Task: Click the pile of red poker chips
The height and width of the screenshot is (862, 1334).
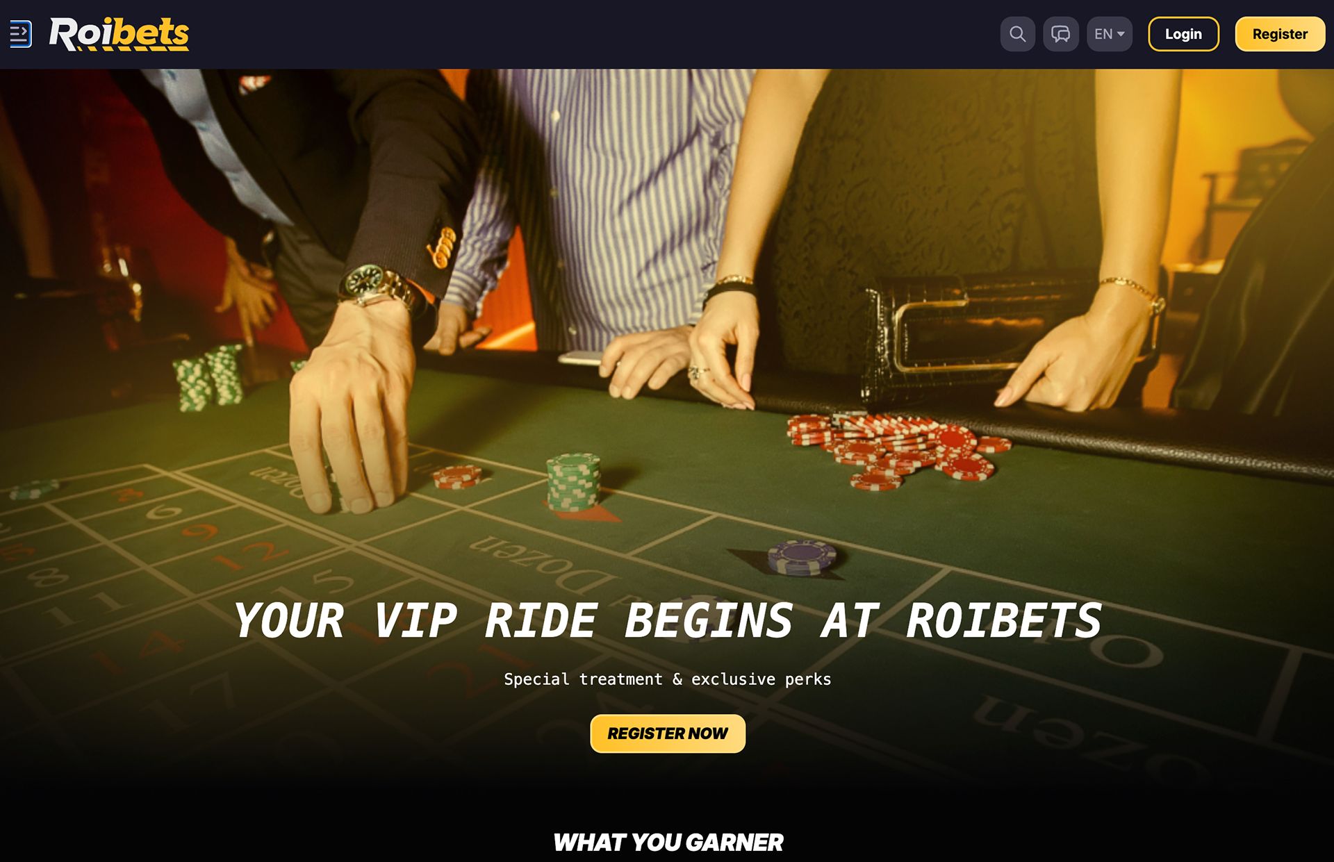Action: (x=898, y=449)
